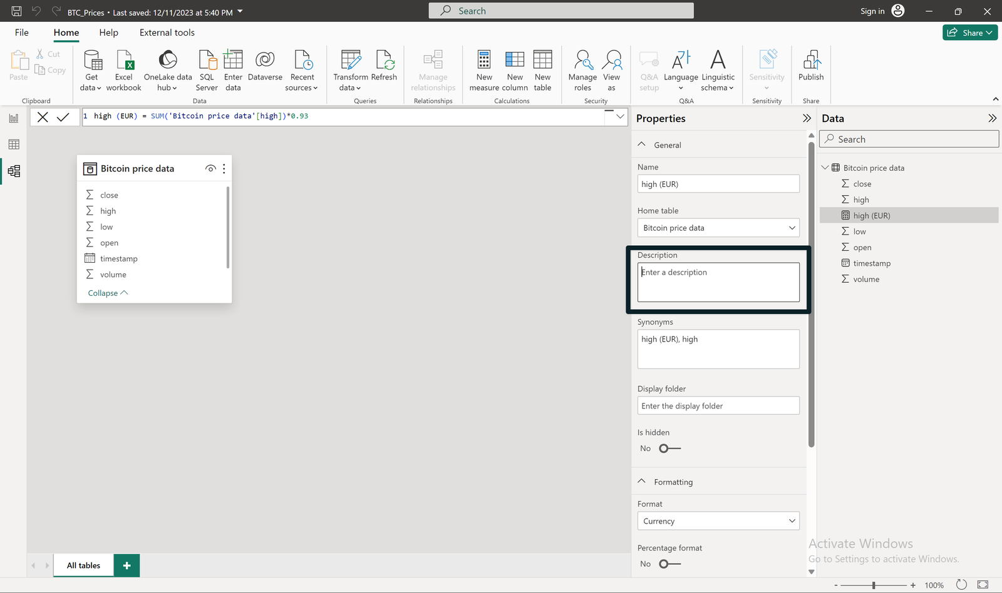Select the Transform data icon
The image size is (1002, 593).
tap(349, 69)
